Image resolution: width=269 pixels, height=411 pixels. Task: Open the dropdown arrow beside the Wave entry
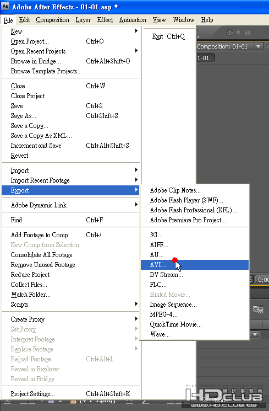pyautogui.click(x=255, y=334)
